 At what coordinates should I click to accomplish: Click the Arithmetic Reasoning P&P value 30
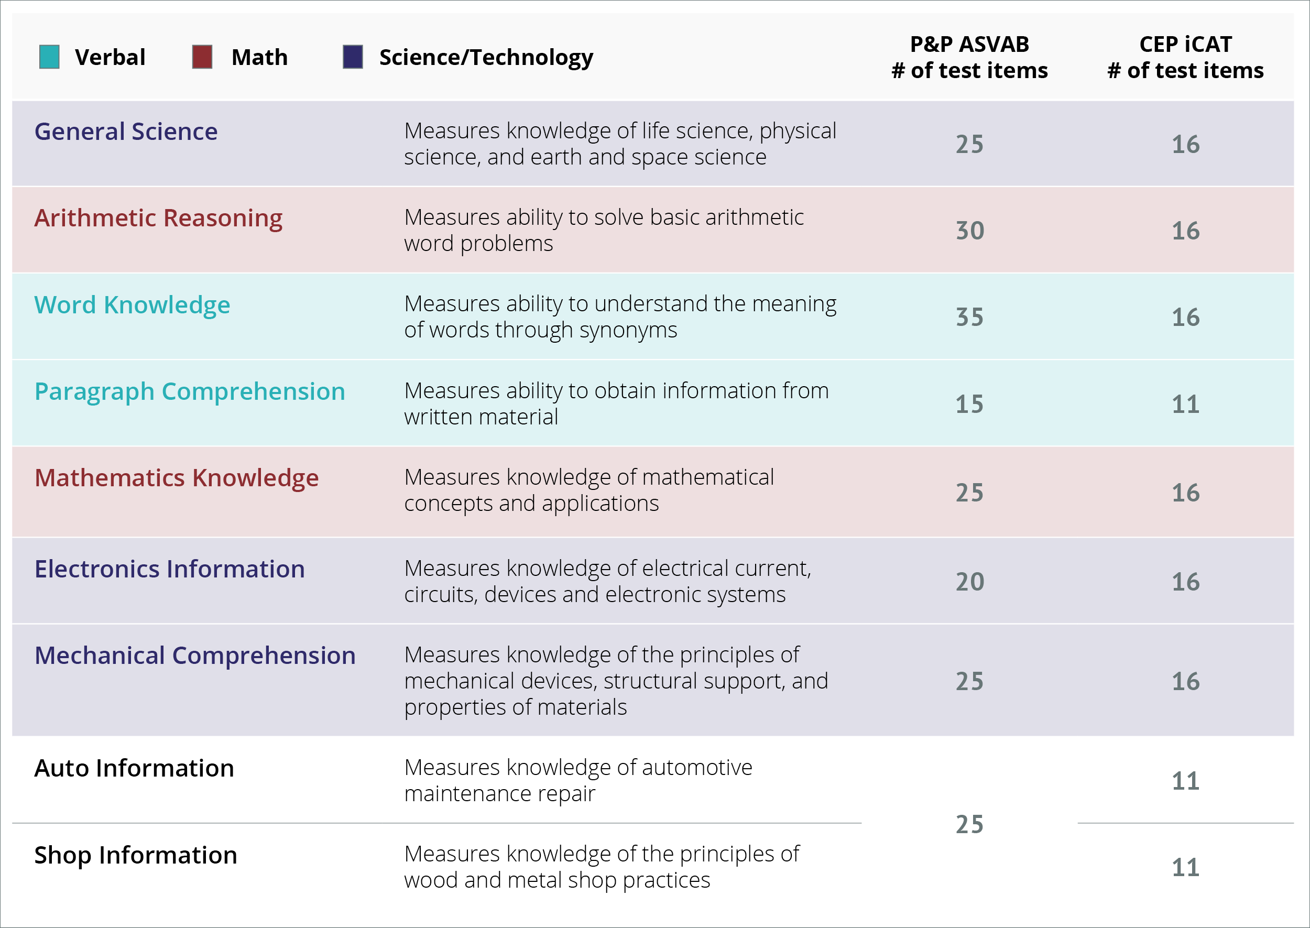(970, 231)
